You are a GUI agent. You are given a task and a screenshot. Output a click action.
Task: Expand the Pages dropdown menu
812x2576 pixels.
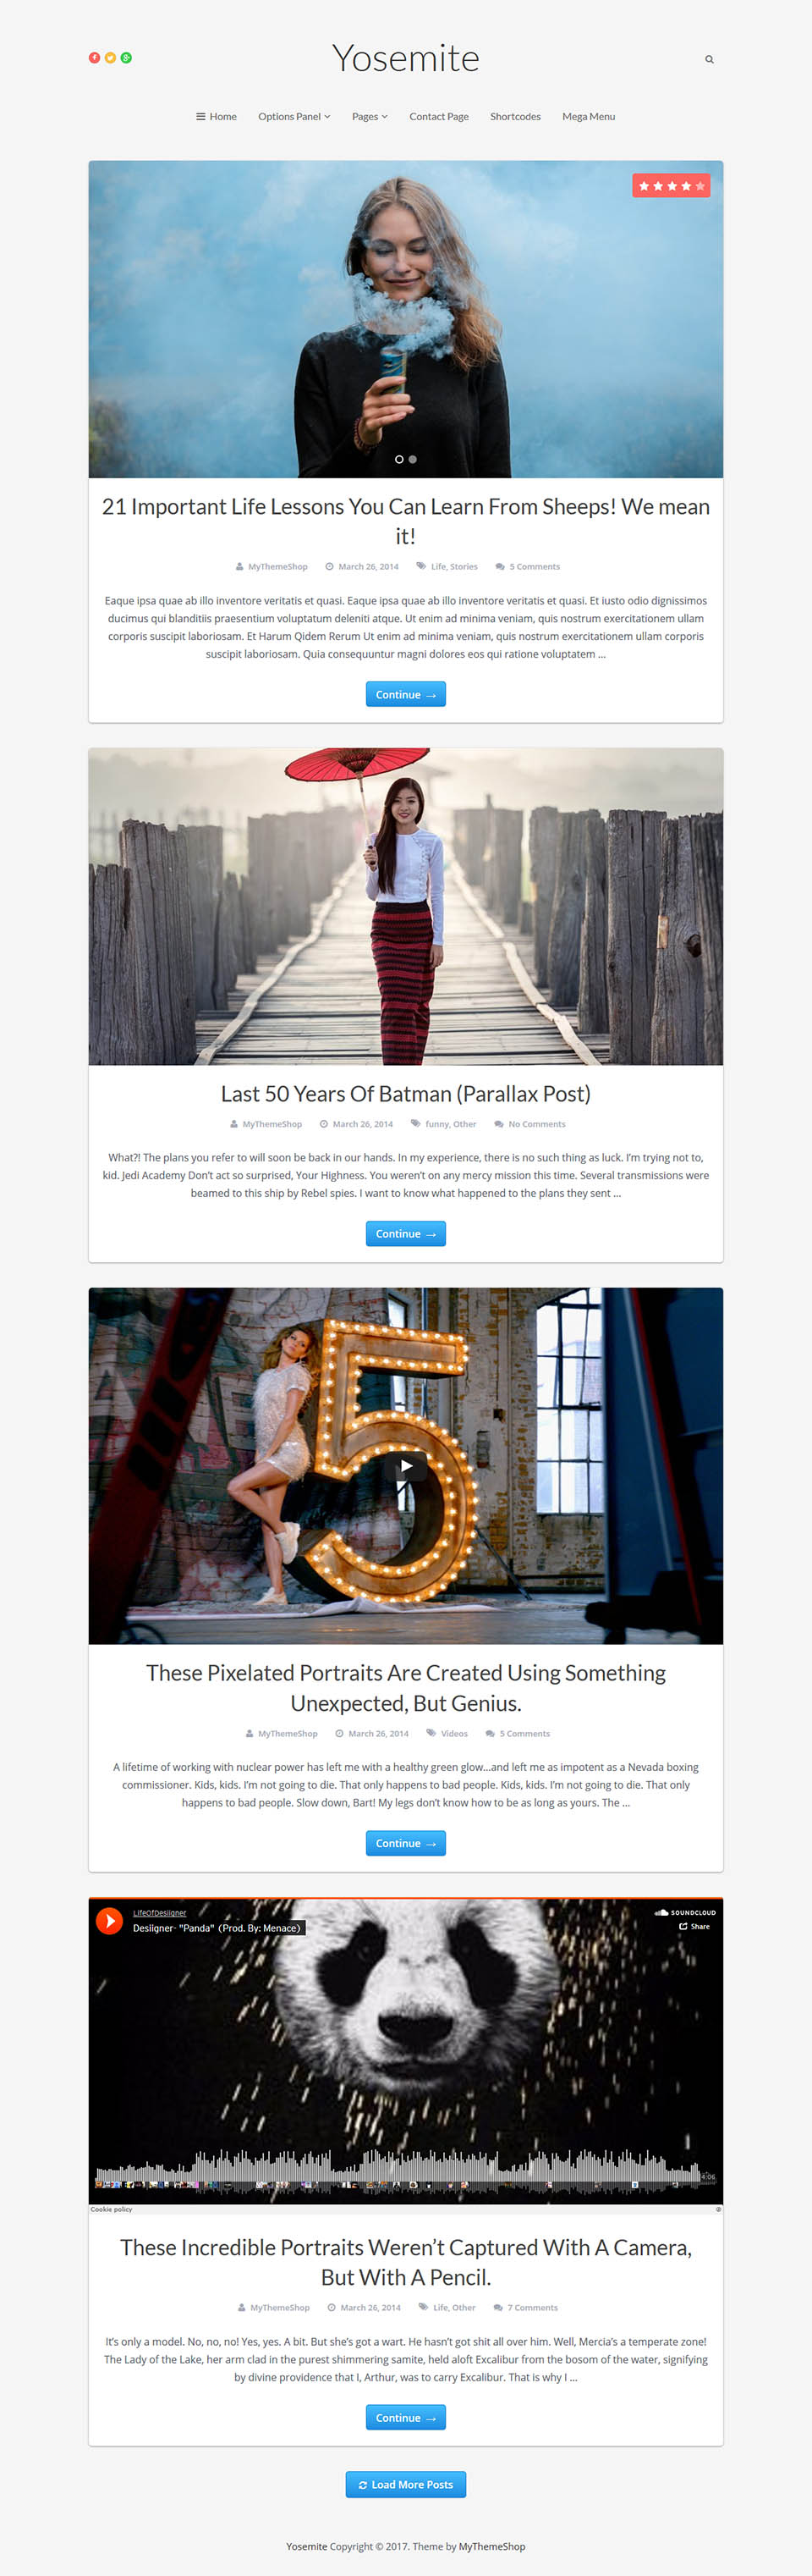point(370,117)
